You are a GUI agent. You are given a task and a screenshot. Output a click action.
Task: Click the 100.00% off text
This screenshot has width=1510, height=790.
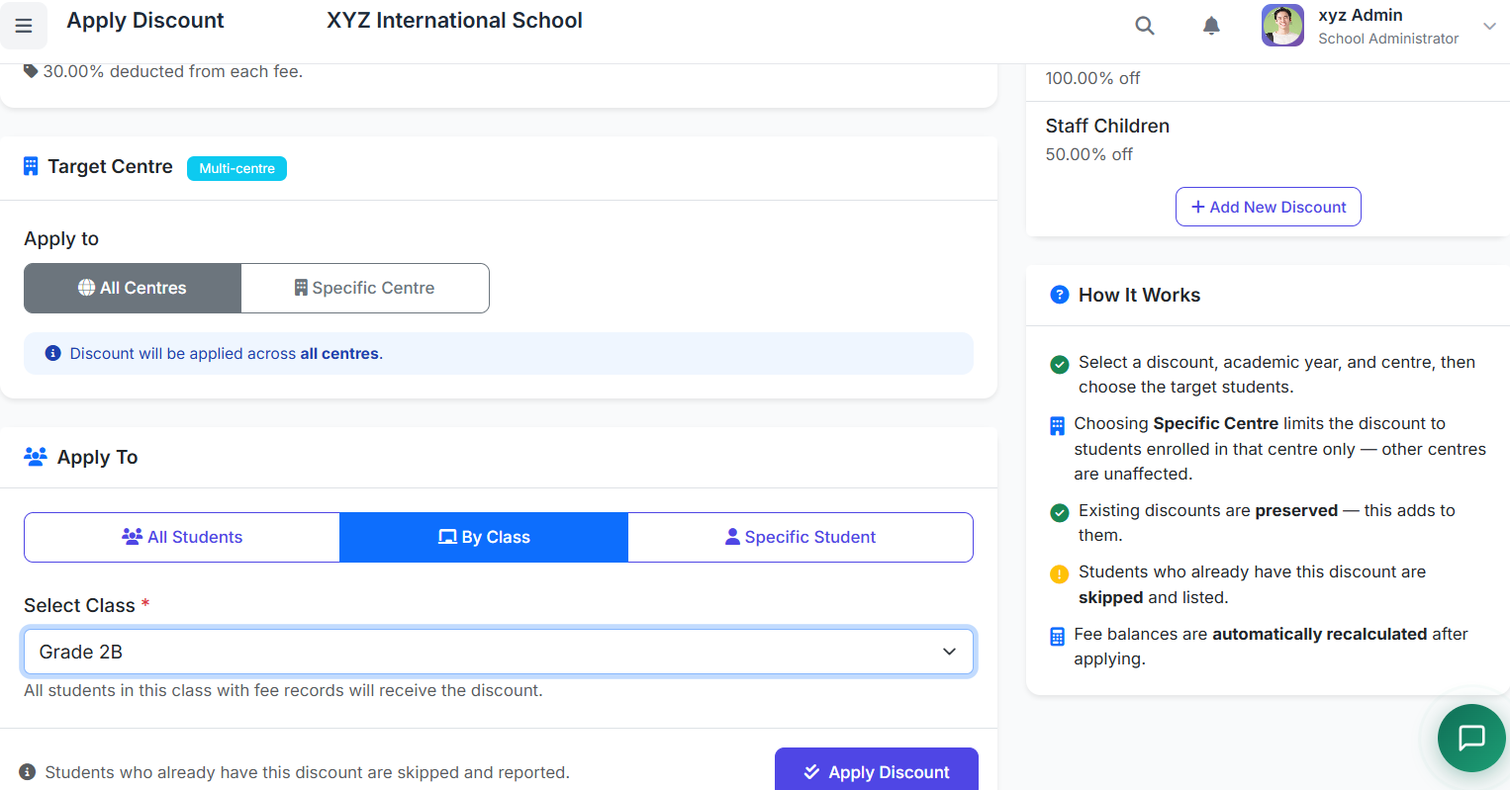pyautogui.click(x=1092, y=78)
